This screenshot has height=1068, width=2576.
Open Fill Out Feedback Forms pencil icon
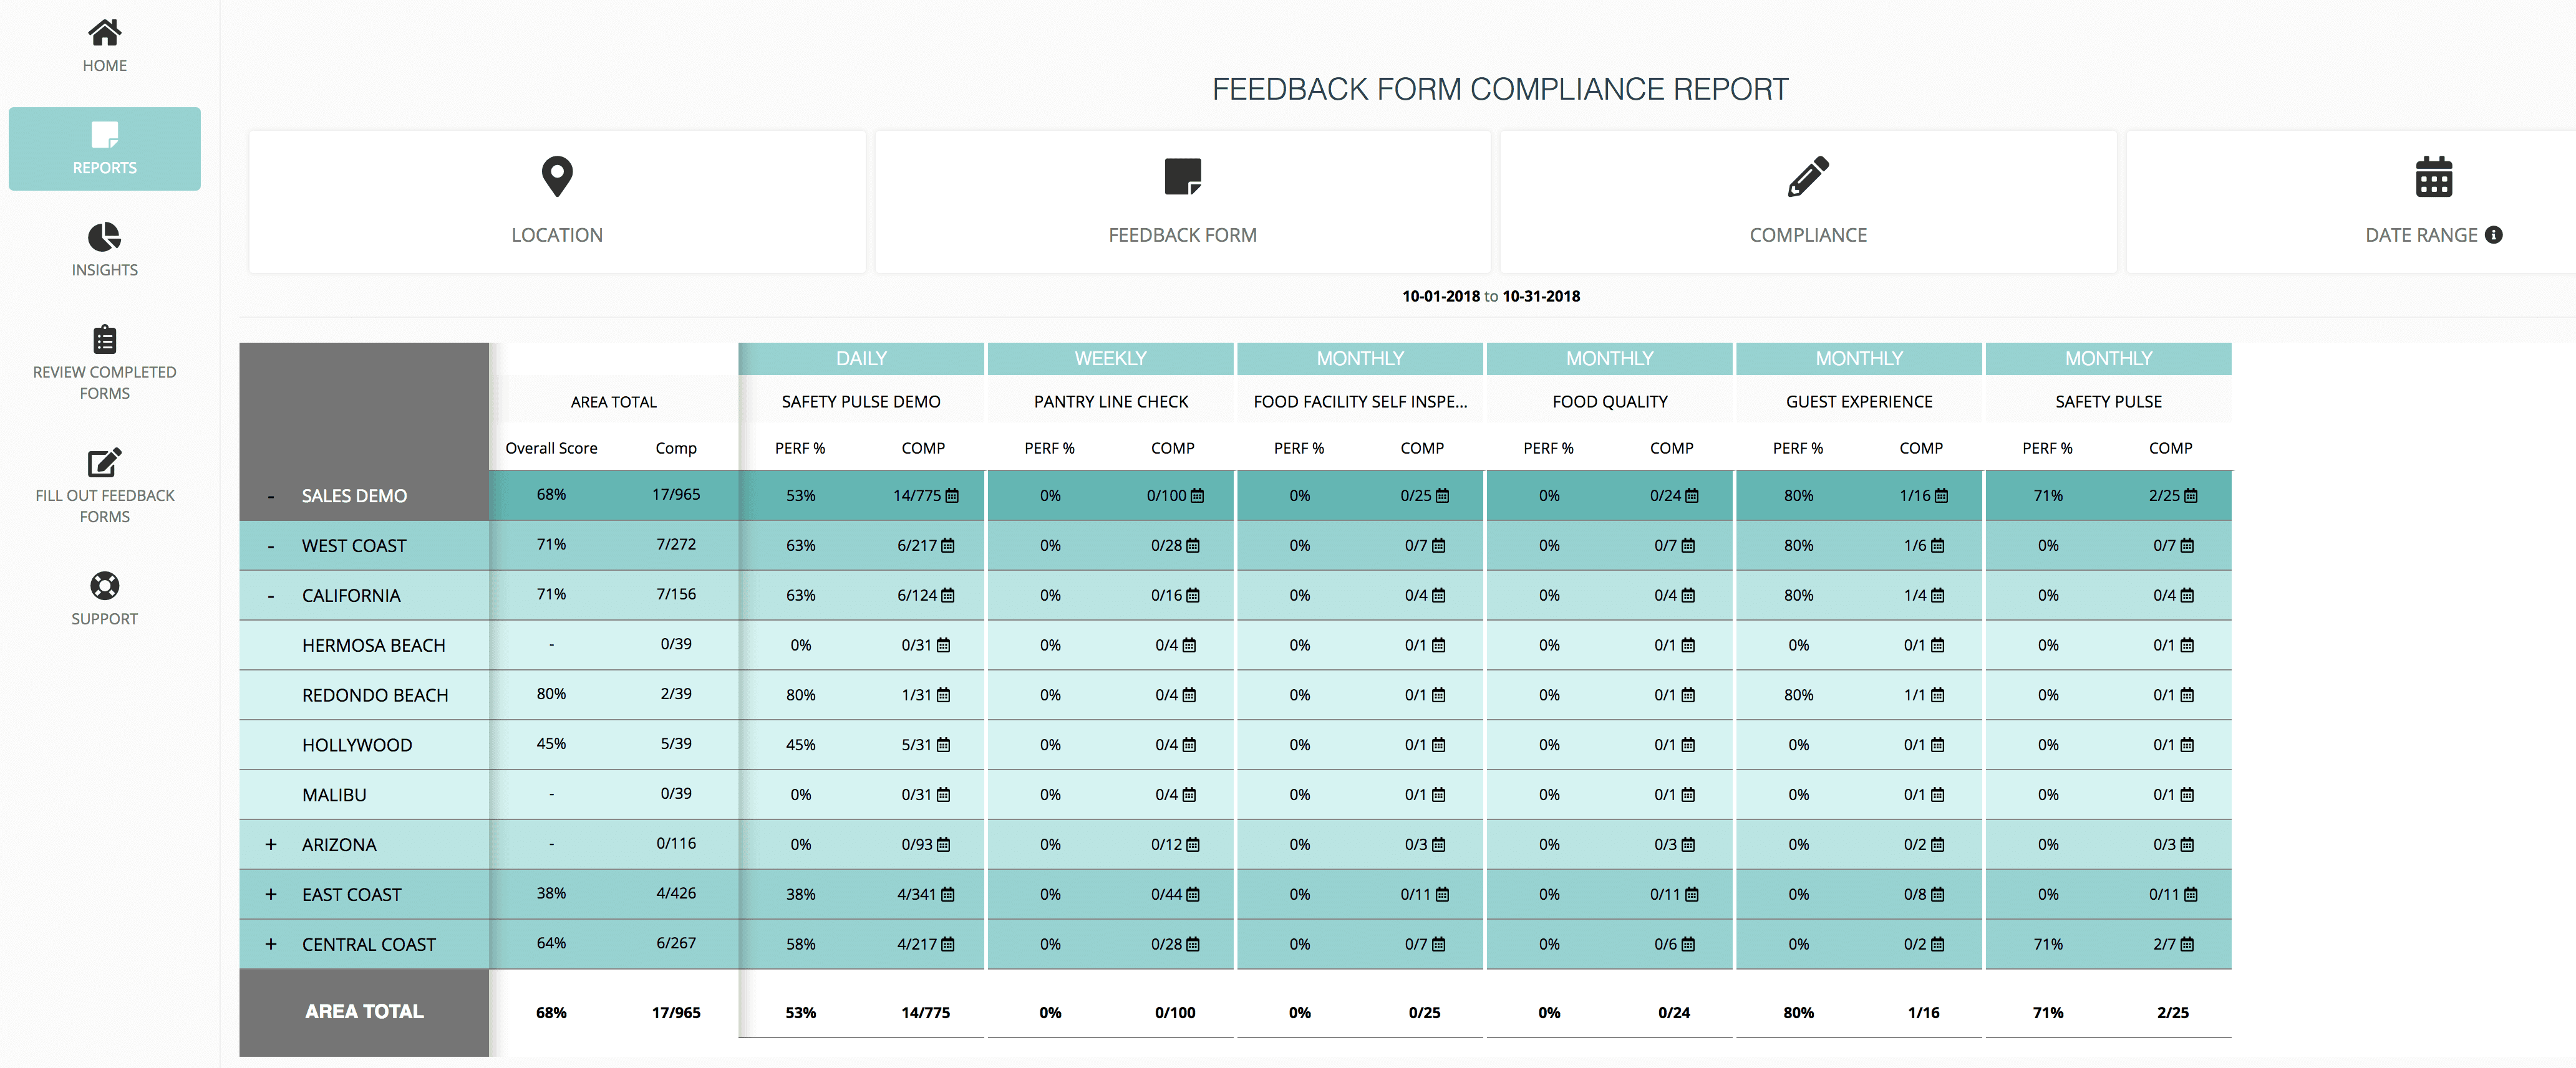pos(104,462)
